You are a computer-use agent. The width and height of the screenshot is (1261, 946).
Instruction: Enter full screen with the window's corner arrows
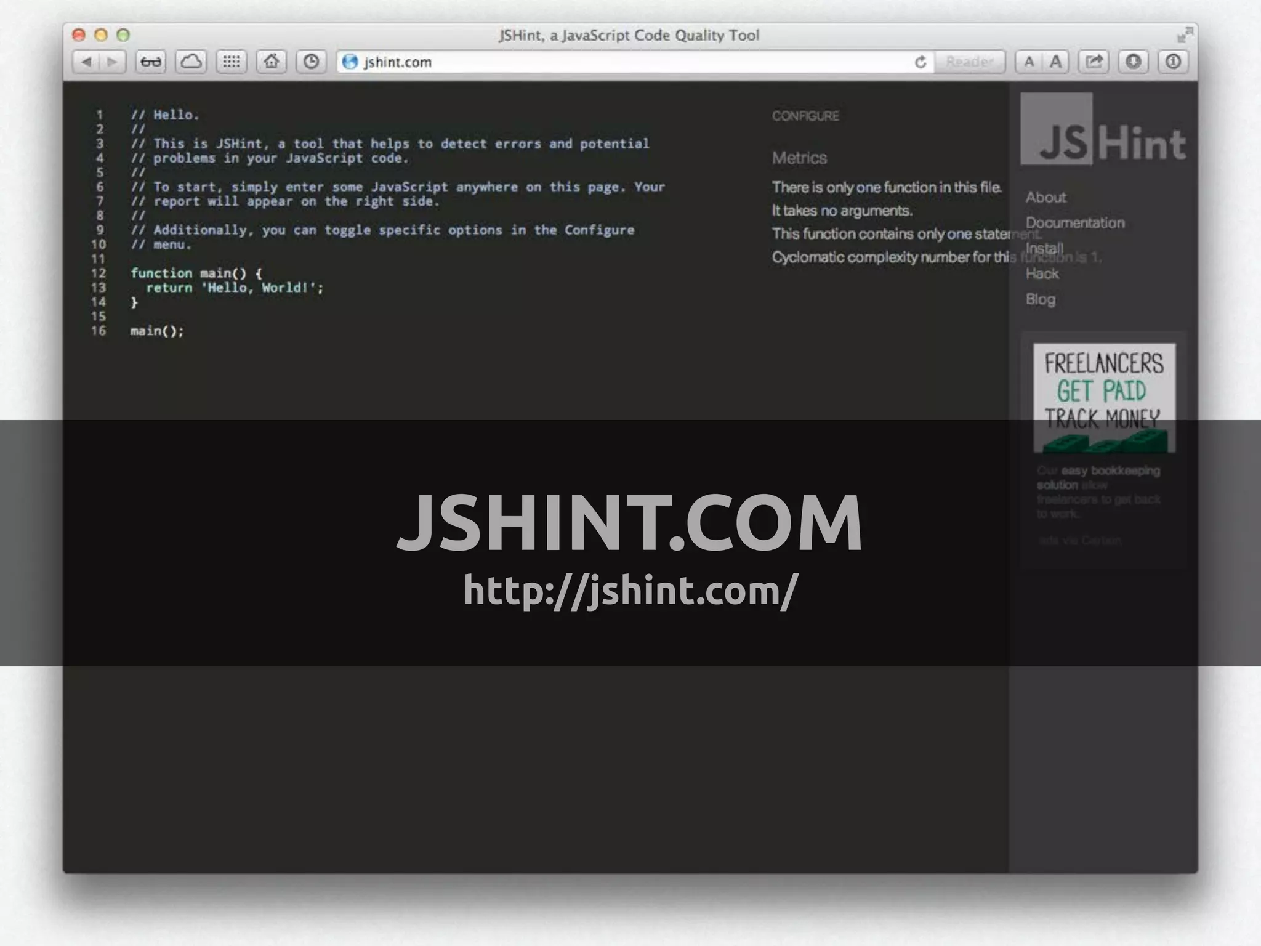click(x=1184, y=36)
